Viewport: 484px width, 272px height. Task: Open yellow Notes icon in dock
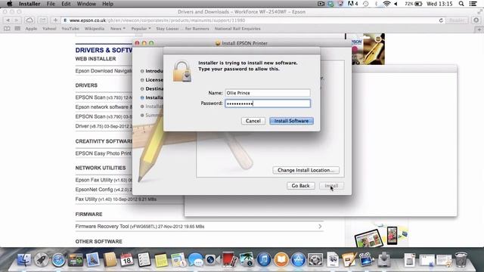pos(160,260)
